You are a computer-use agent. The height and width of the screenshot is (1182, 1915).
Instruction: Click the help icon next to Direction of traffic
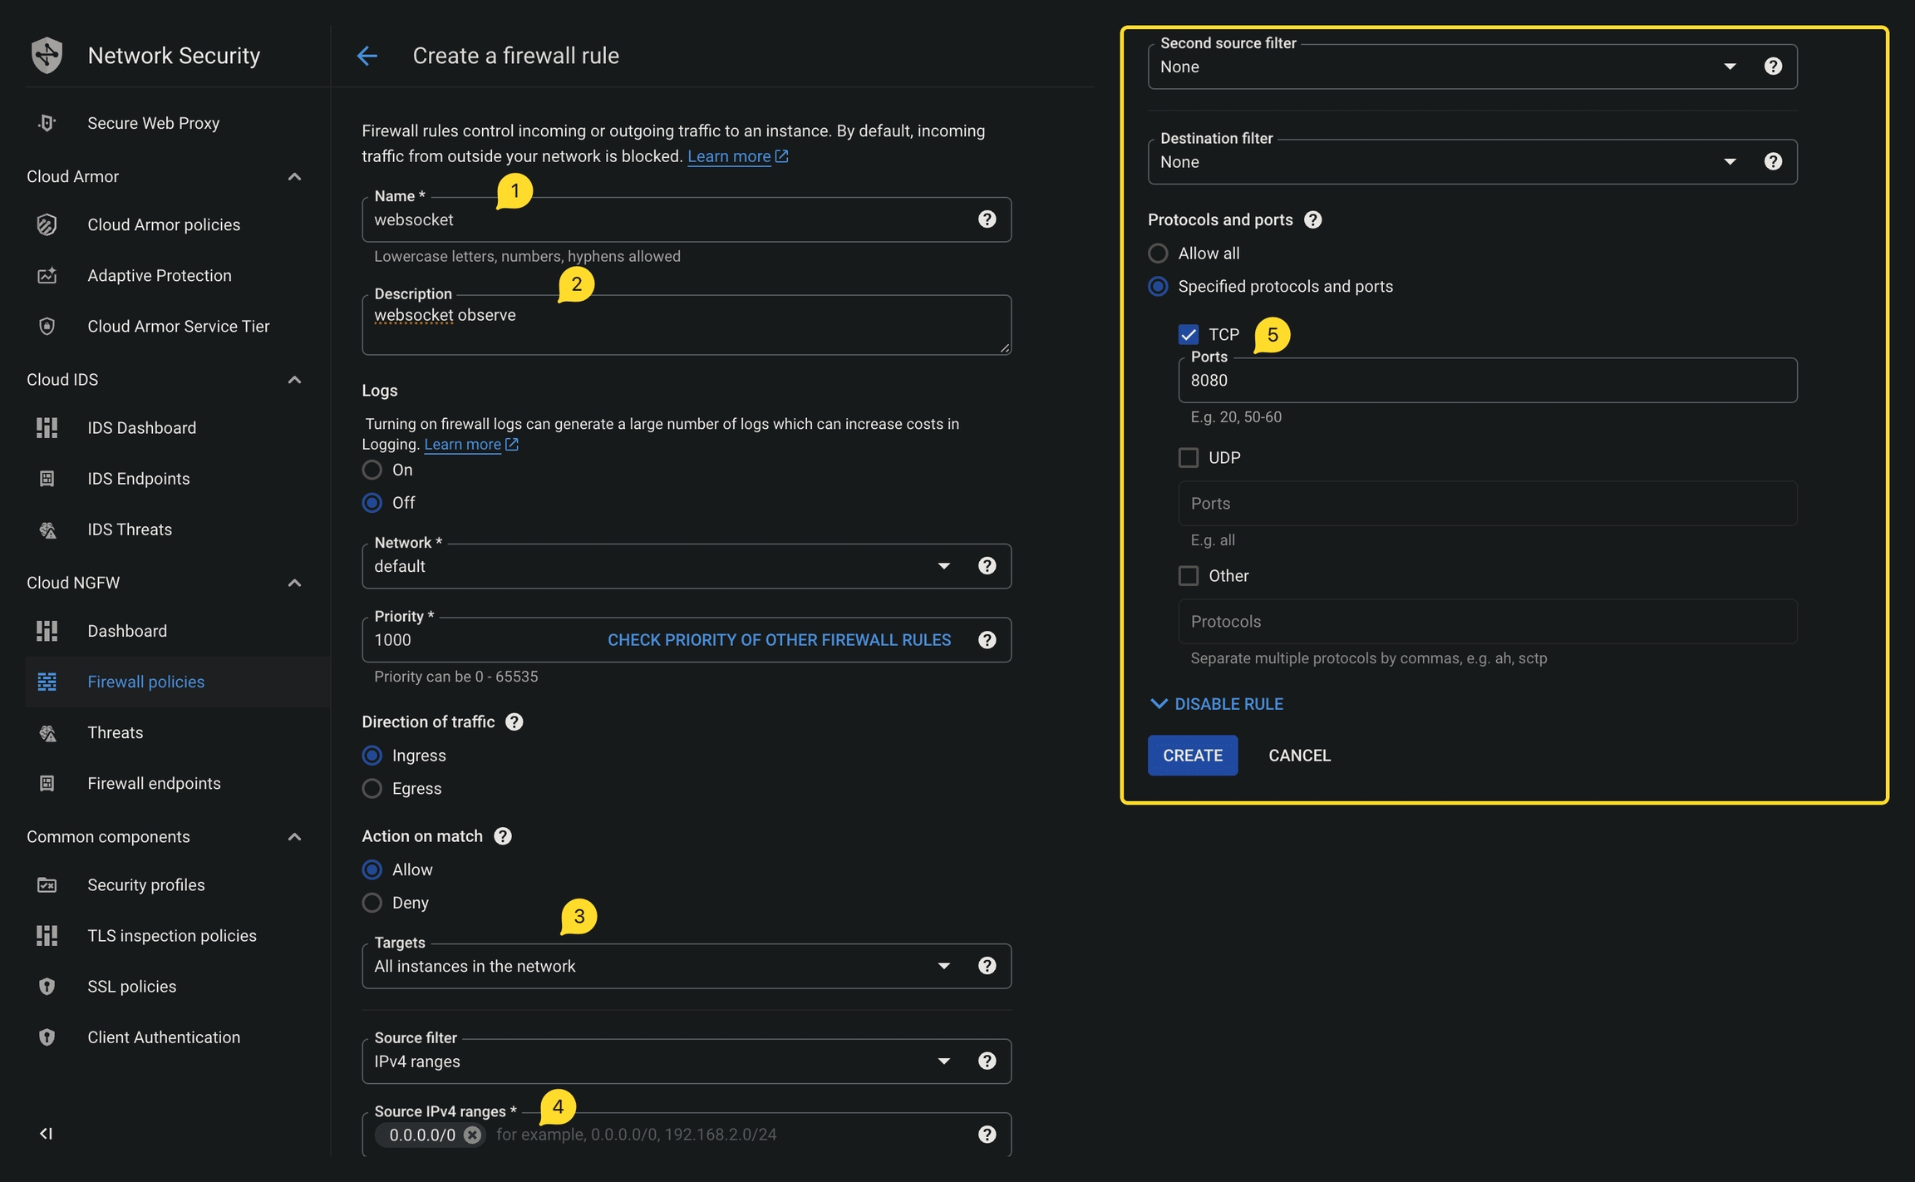(x=514, y=722)
